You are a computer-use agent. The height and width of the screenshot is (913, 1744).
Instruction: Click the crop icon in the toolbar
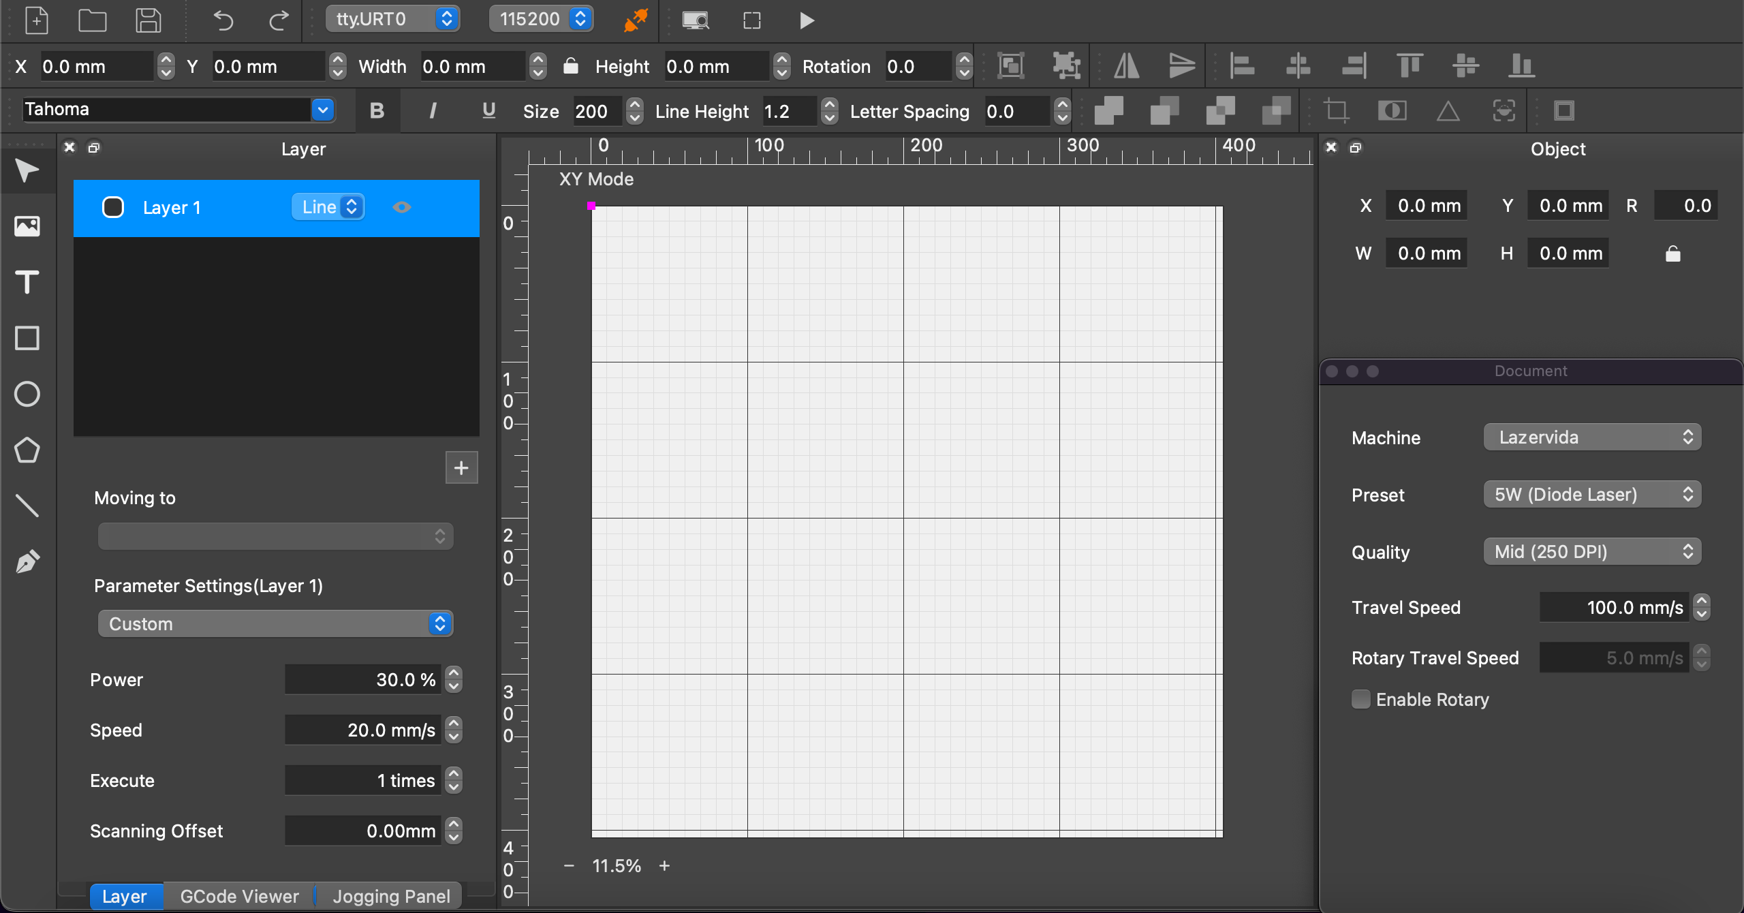click(x=1336, y=110)
